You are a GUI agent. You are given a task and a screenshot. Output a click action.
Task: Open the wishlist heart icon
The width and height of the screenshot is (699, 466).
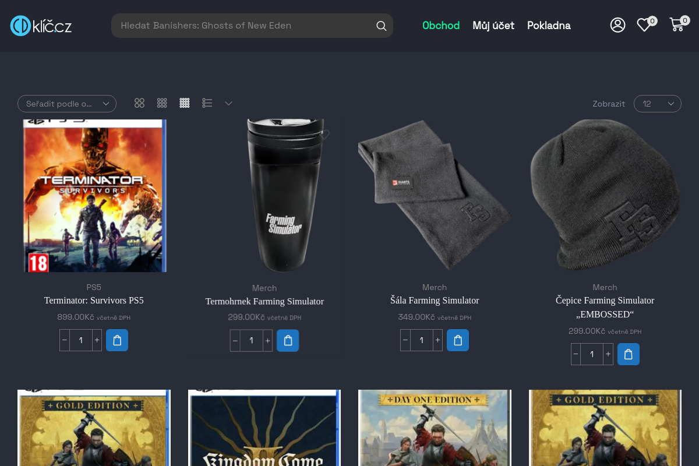[644, 25]
